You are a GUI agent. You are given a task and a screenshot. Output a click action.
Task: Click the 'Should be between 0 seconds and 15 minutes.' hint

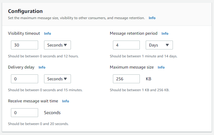[45, 90]
